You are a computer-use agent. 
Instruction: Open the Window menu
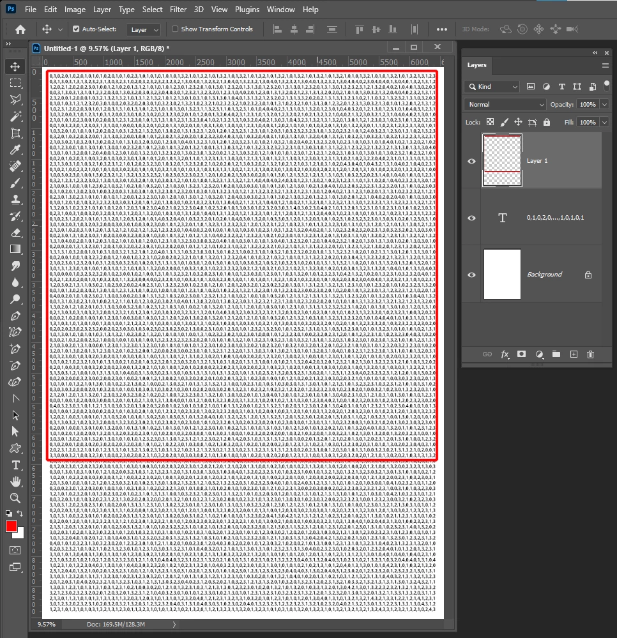281,10
